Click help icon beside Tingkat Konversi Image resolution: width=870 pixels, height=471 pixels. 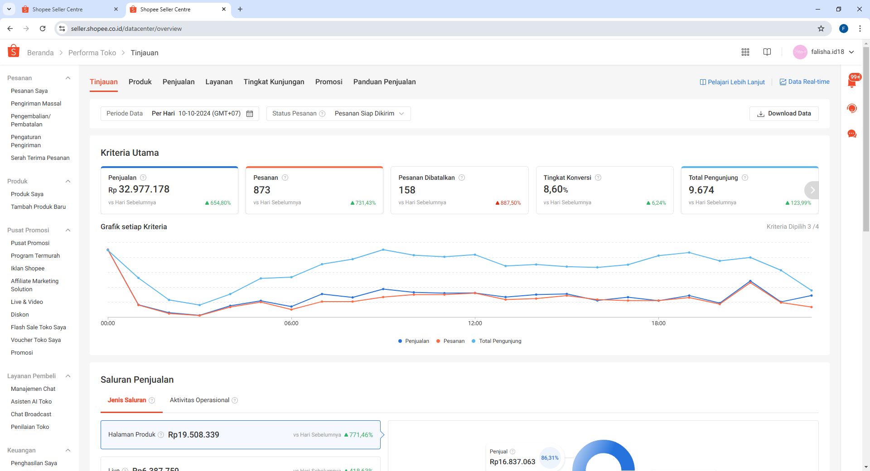tap(598, 178)
